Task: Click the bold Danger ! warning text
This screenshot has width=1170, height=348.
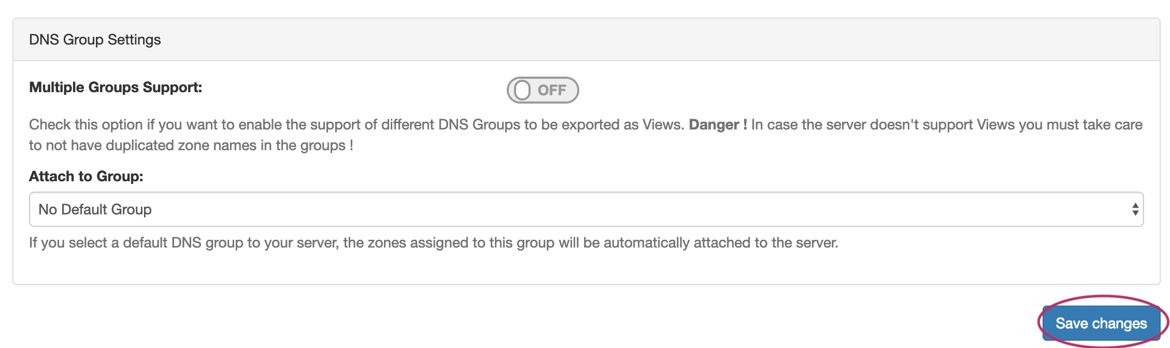Action: 718,125
